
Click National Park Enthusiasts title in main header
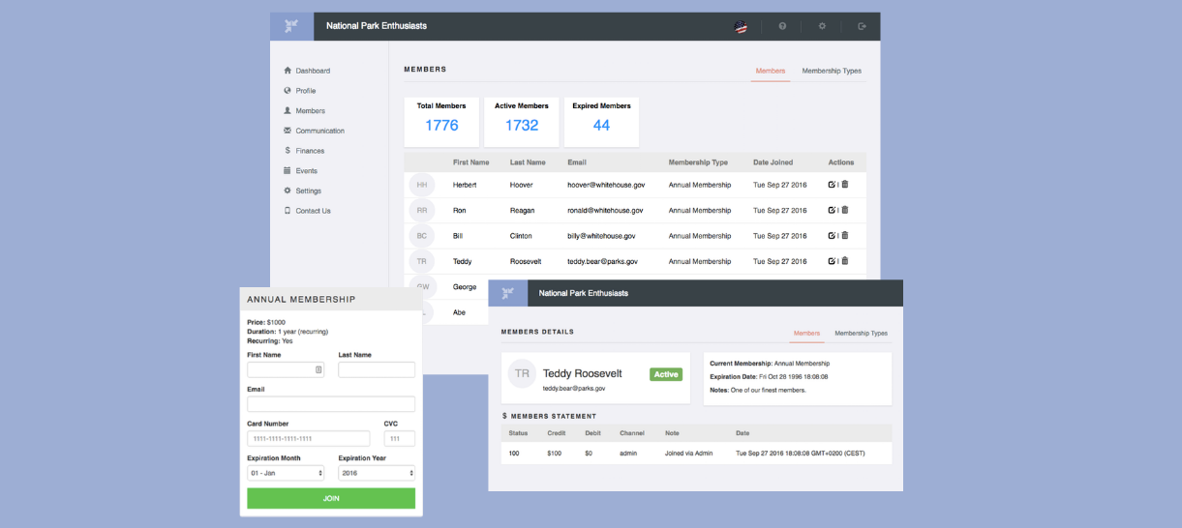pos(377,26)
